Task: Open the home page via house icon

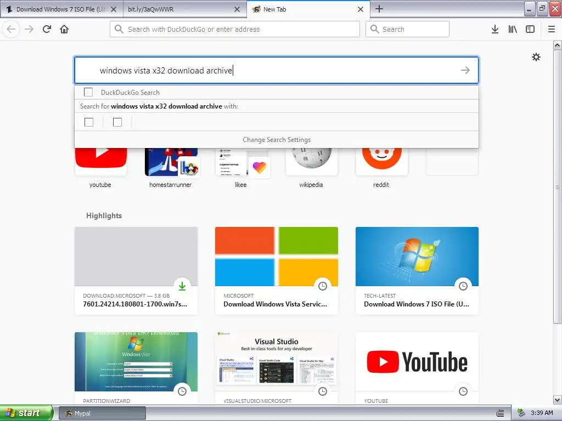Action: pos(64,29)
